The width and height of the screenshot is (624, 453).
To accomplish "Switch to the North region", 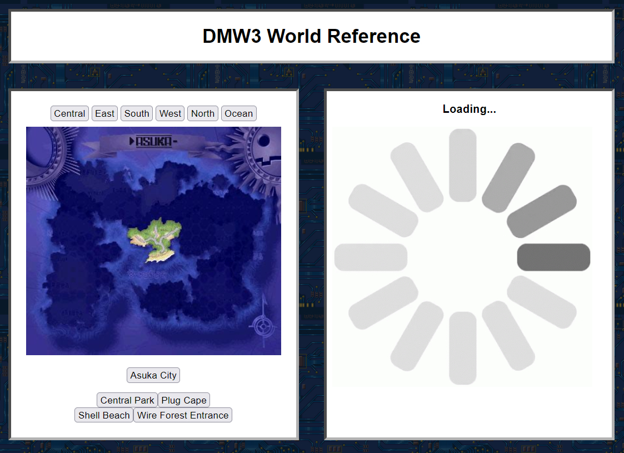I will click(203, 113).
